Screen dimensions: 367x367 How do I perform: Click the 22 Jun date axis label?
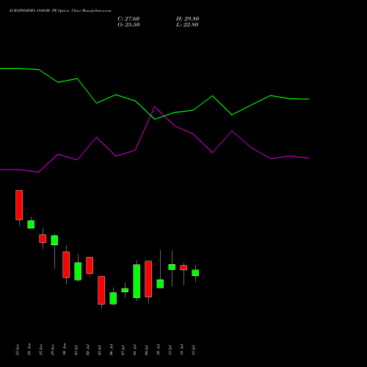[17, 349]
